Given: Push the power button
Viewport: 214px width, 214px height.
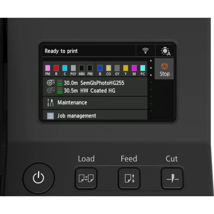Looking at the screenshot, I should click(x=39, y=178).
